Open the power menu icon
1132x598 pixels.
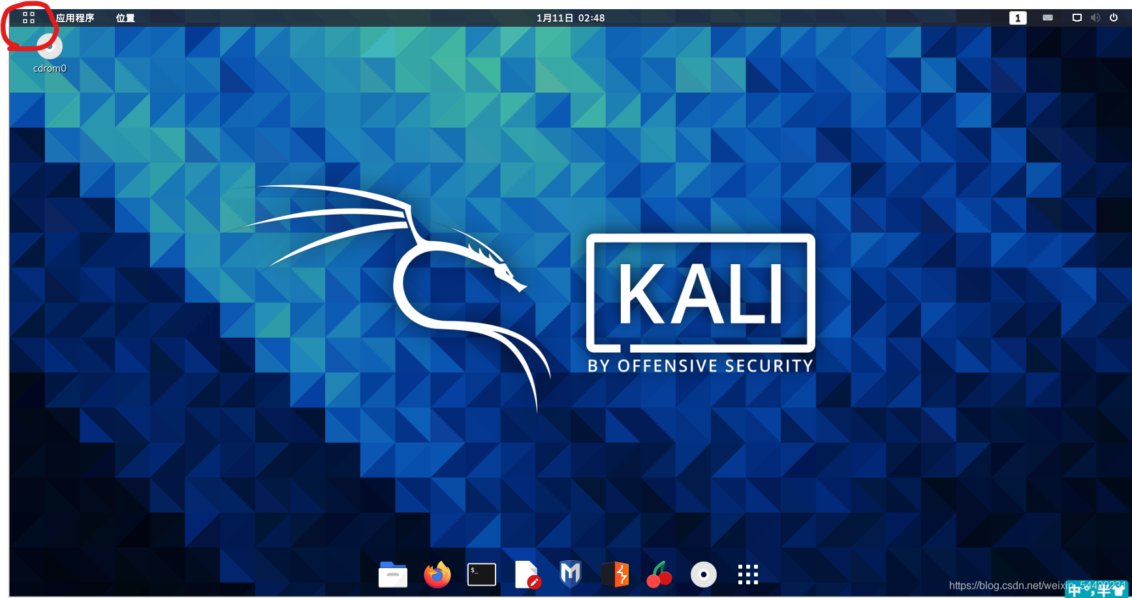pos(1114,18)
